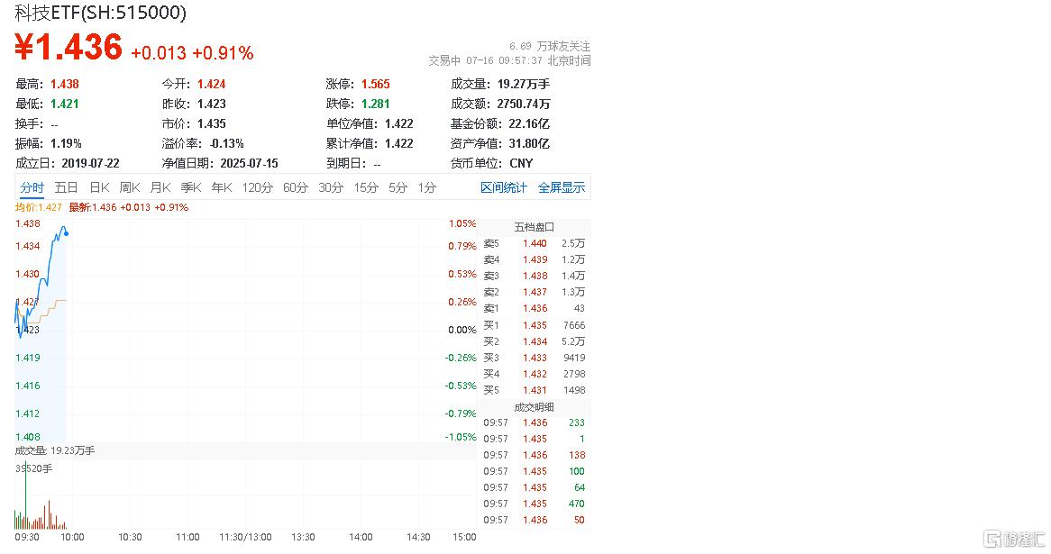Click the 货币单位 CNY value

tap(521, 163)
